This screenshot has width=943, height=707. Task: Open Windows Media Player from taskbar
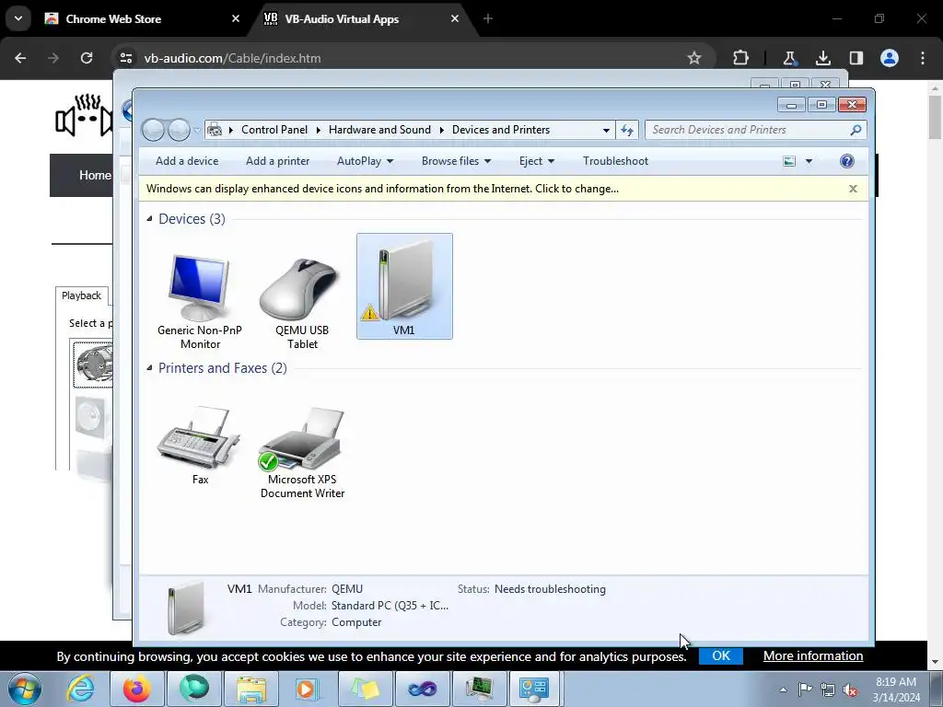[307, 689]
